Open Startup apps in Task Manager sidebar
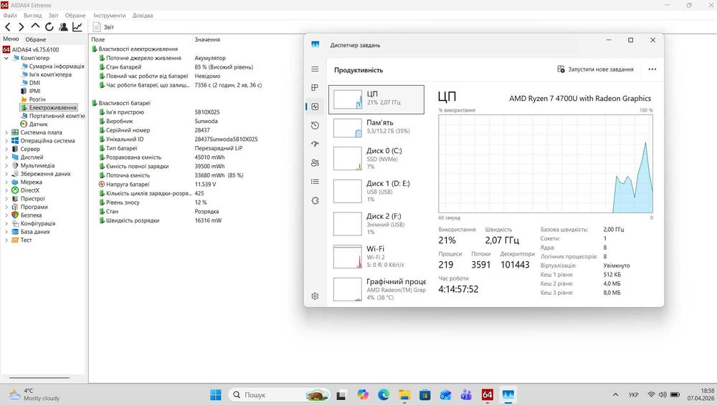 tap(315, 144)
